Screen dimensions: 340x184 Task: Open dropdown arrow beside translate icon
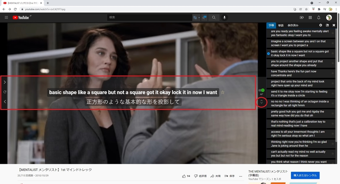[x=199, y=18]
